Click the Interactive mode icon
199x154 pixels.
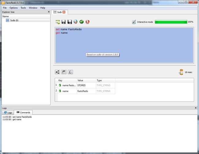[x=134, y=22]
